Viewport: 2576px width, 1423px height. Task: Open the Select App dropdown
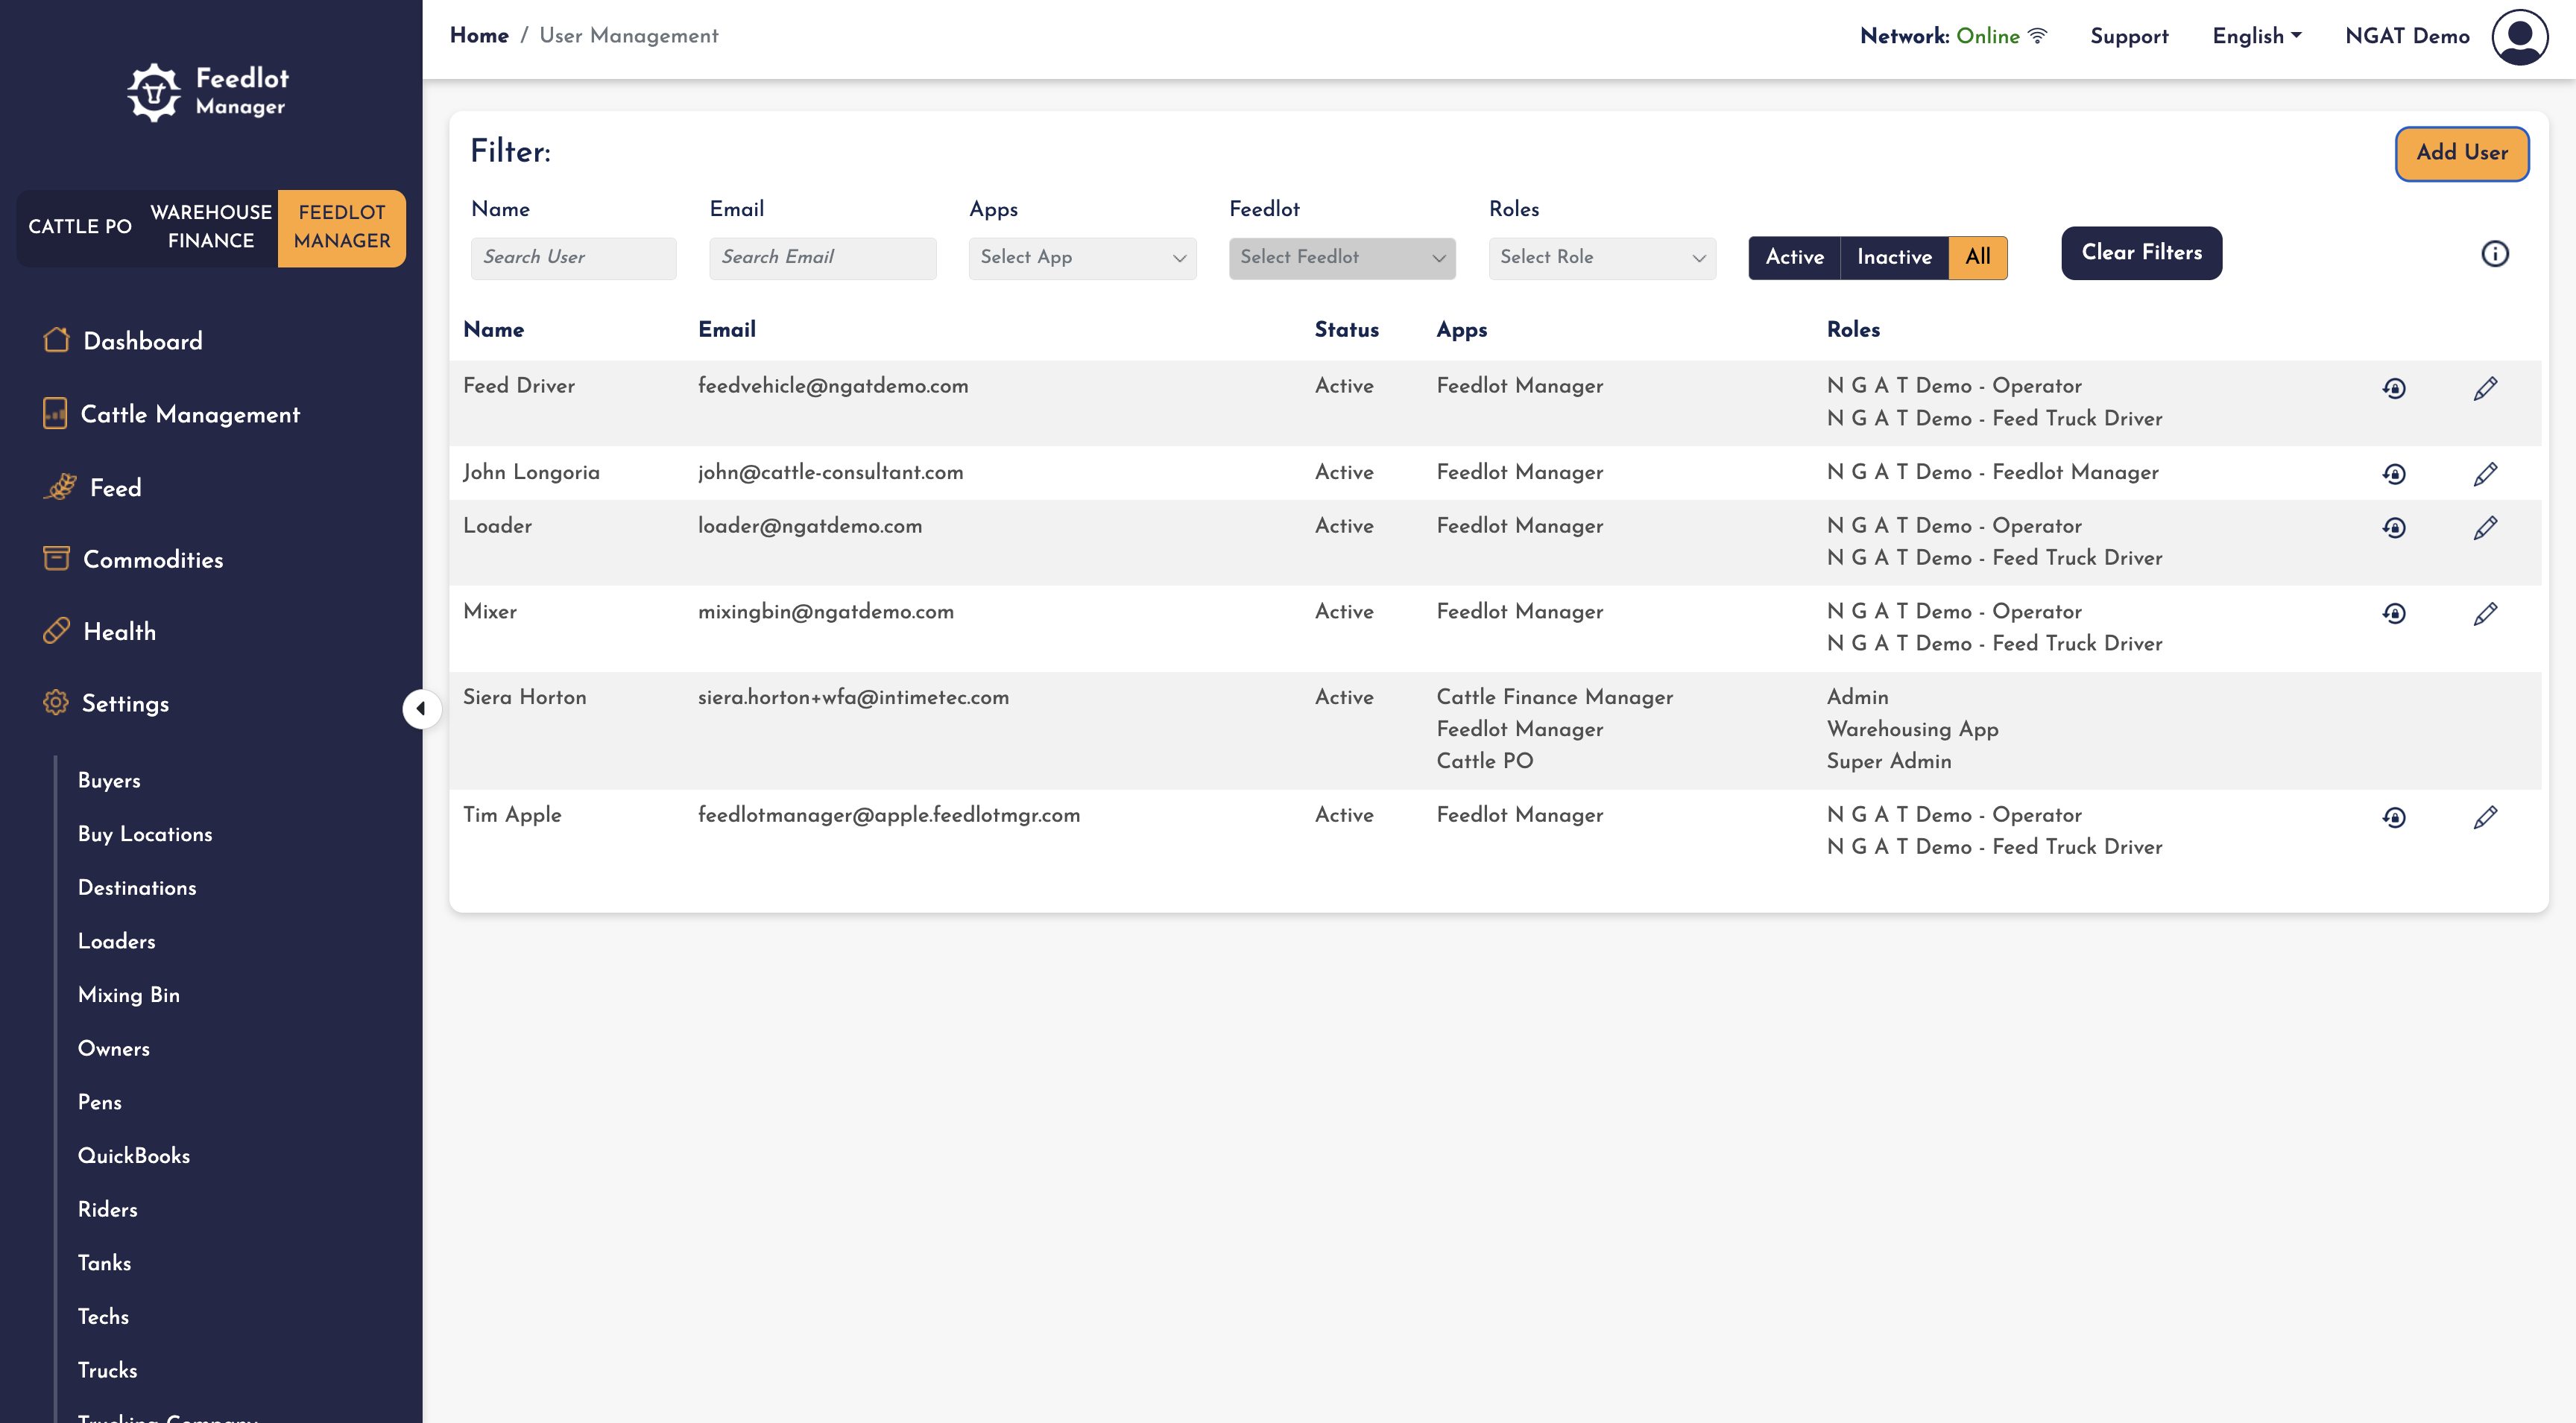(1082, 258)
